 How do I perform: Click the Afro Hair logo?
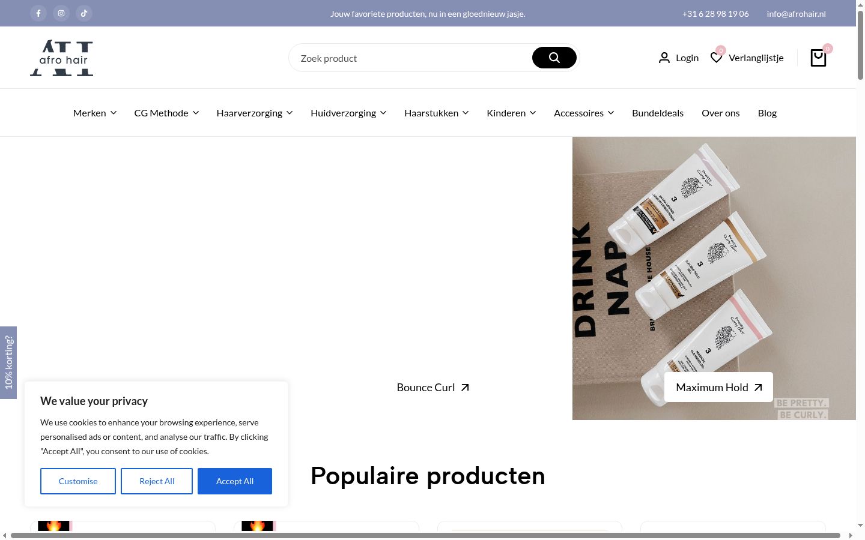[61, 58]
